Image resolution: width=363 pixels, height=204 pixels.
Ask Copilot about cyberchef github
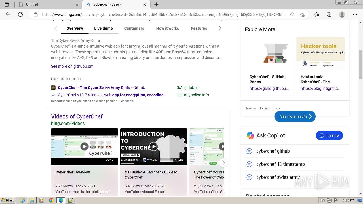pyautogui.click(x=273, y=151)
